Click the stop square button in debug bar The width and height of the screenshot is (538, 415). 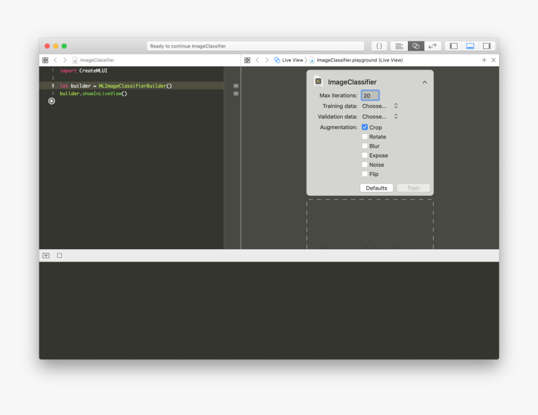point(59,255)
